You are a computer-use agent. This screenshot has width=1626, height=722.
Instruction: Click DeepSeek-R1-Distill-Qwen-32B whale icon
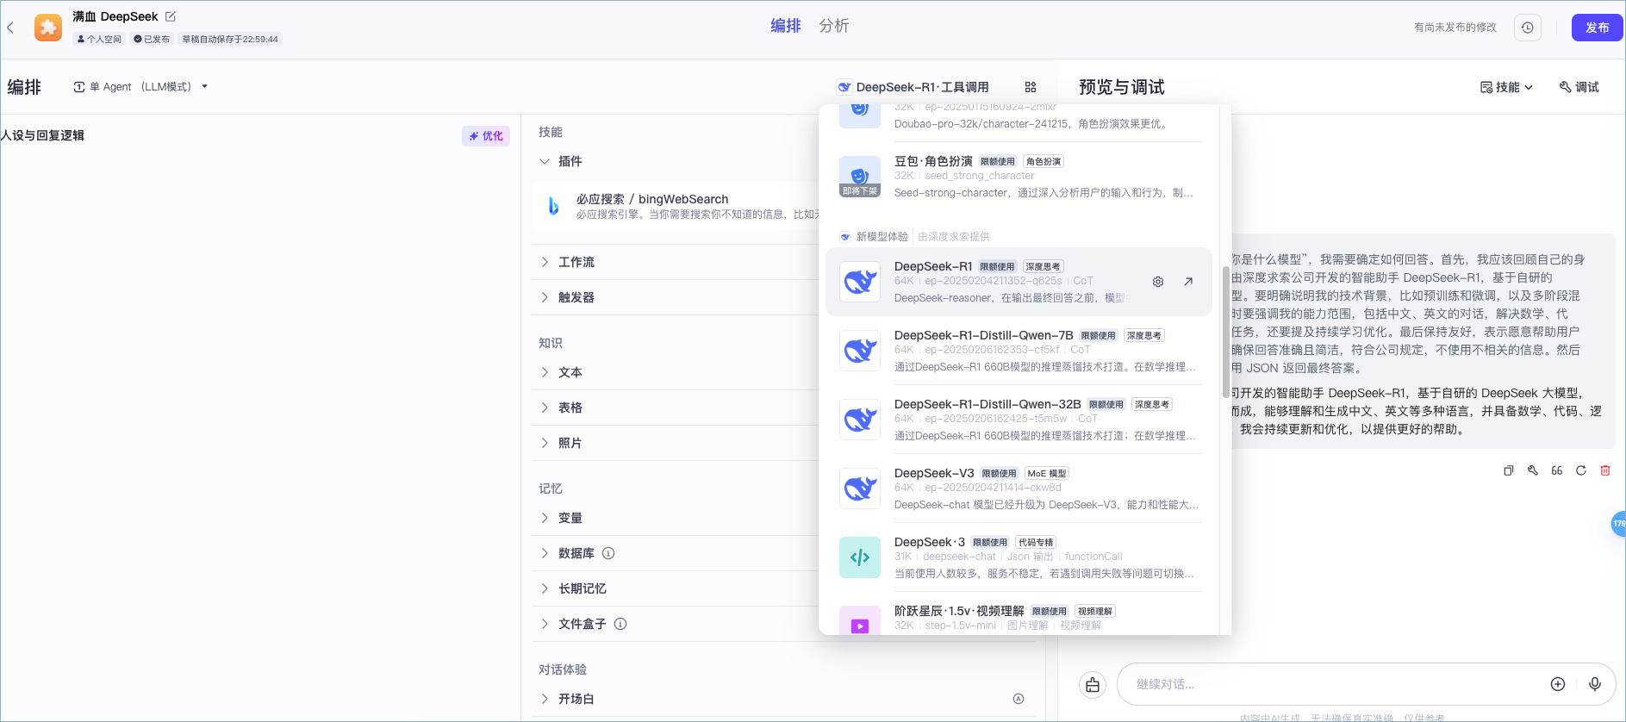coord(860,420)
